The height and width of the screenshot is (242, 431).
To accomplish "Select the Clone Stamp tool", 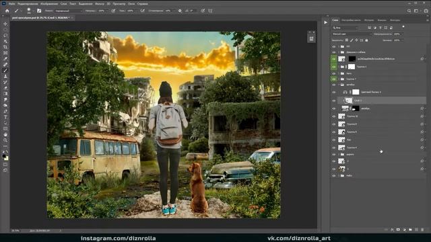I will [x=5, y=76].
